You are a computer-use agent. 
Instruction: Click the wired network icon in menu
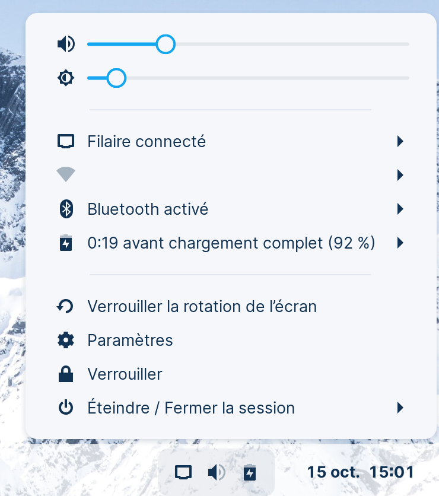[x=66, y=142]
